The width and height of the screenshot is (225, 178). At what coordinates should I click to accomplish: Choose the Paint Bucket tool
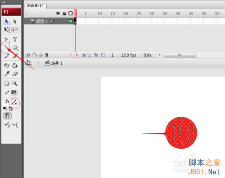(x=15, y=66)
